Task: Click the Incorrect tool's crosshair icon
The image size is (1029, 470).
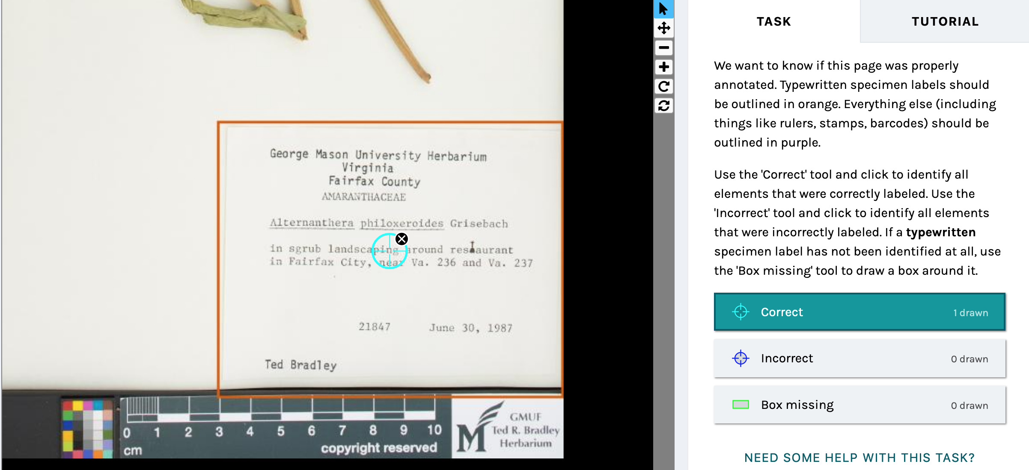Action: [x=741, y=358]
